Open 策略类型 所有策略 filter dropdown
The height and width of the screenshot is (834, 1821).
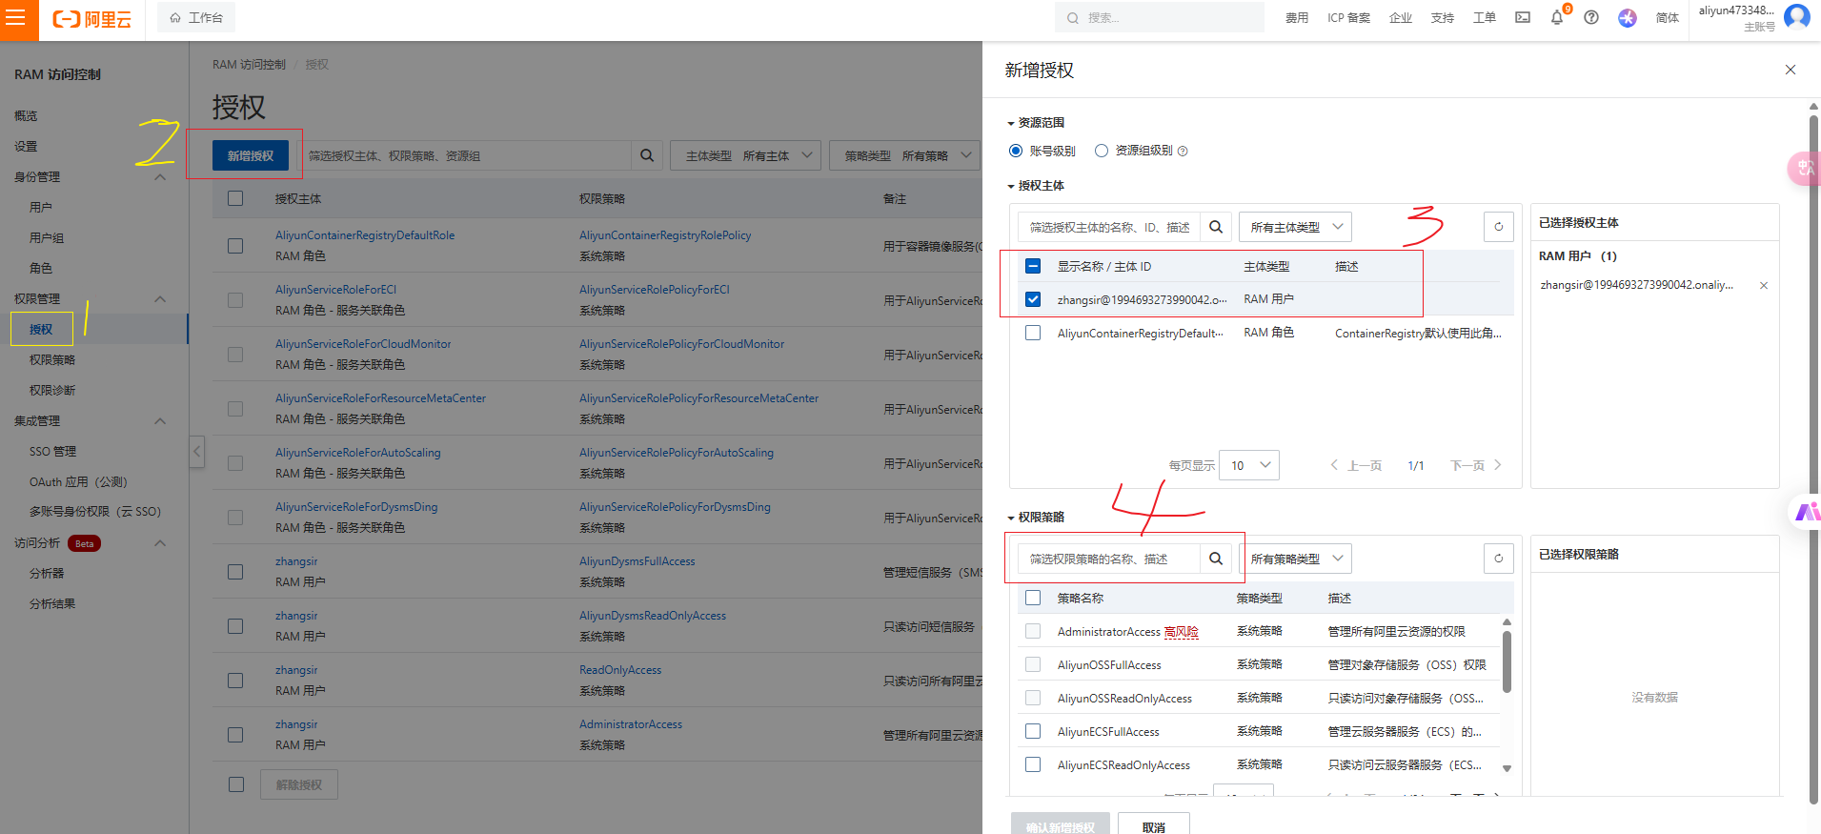pyautogui.click(x=905, y=155)
